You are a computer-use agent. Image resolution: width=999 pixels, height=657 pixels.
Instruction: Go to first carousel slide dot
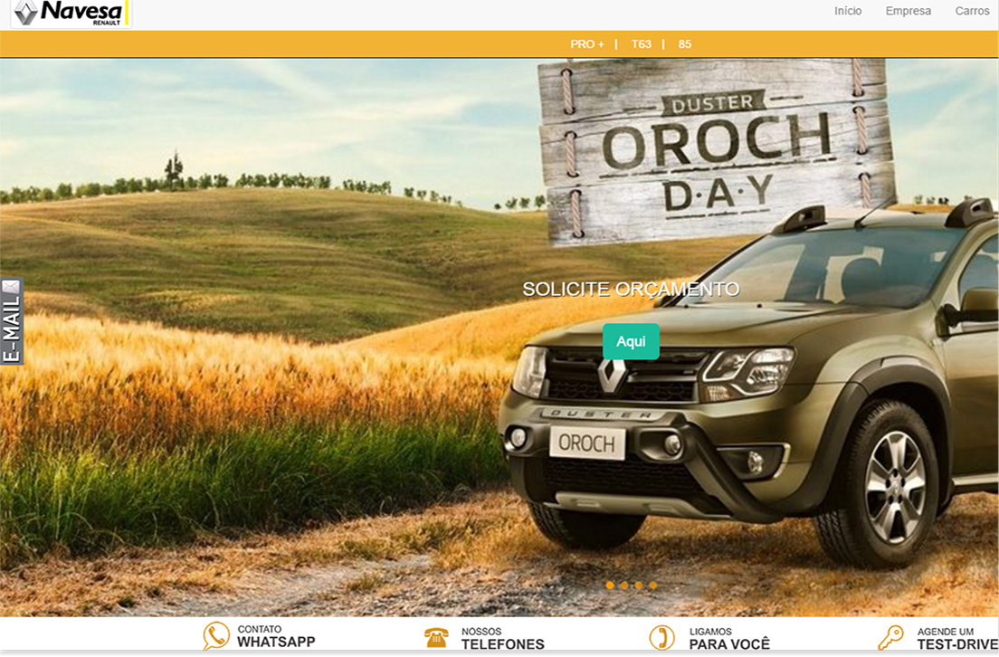610,585
